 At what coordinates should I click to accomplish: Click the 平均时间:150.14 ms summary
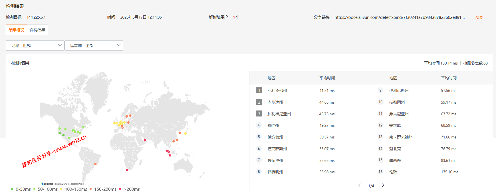(x=441, y=63)
